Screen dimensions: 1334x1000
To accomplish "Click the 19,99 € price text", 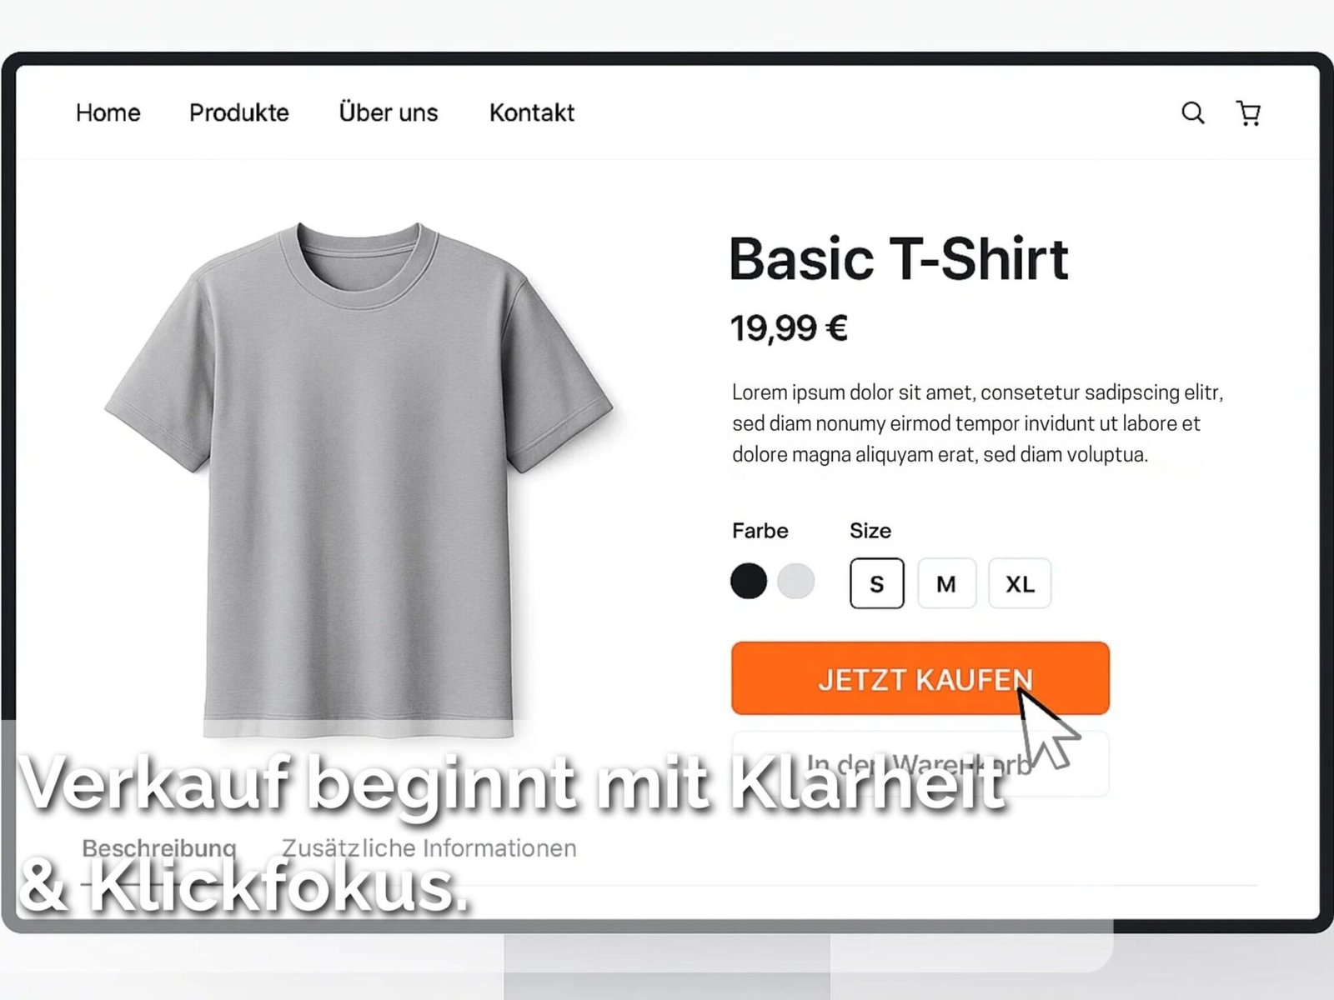I will click(x=789, y=327).
